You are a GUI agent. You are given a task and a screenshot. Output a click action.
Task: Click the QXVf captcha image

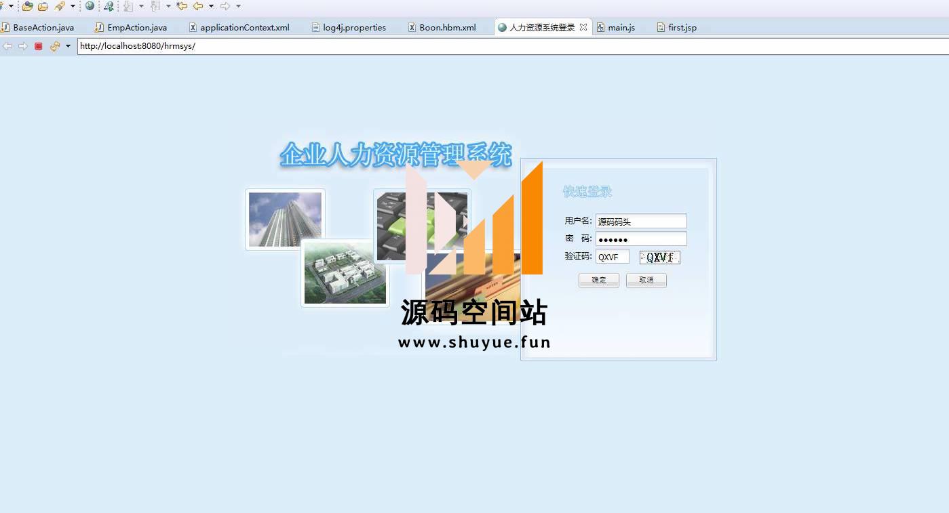(x=659, y=257)
